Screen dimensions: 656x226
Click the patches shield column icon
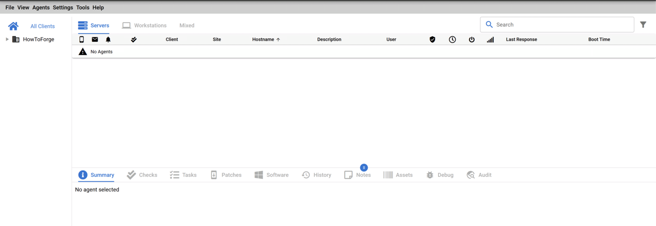[432, 39]
